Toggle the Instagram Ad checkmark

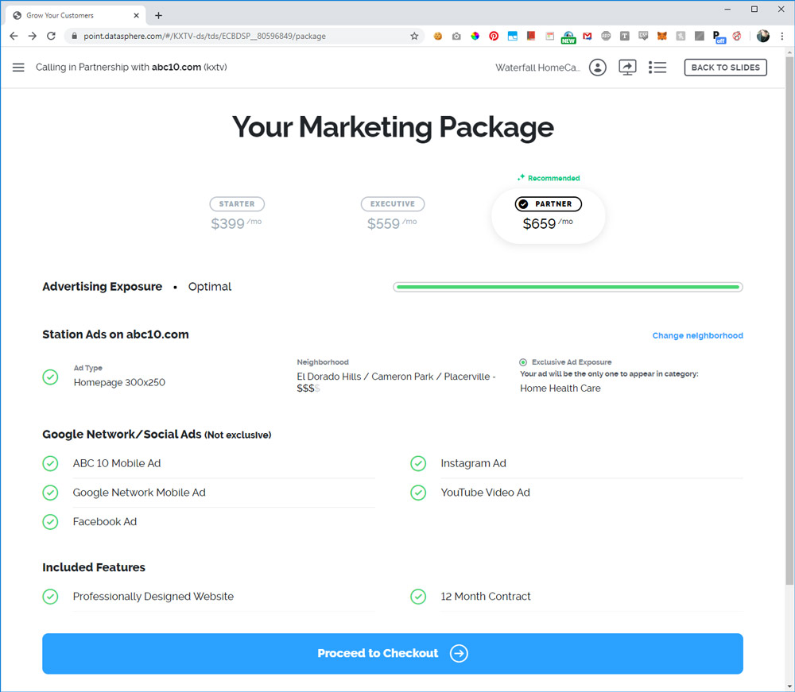(x=418, y=463)
